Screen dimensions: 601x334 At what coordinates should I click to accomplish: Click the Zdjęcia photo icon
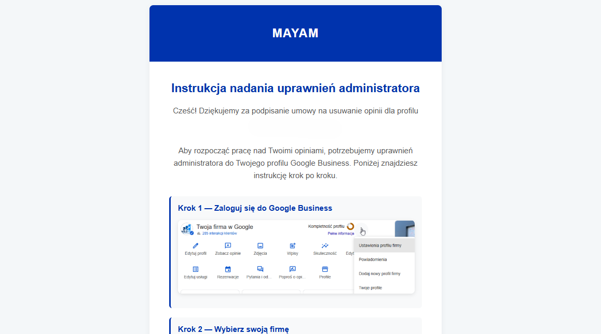click(x=259, y=244)
